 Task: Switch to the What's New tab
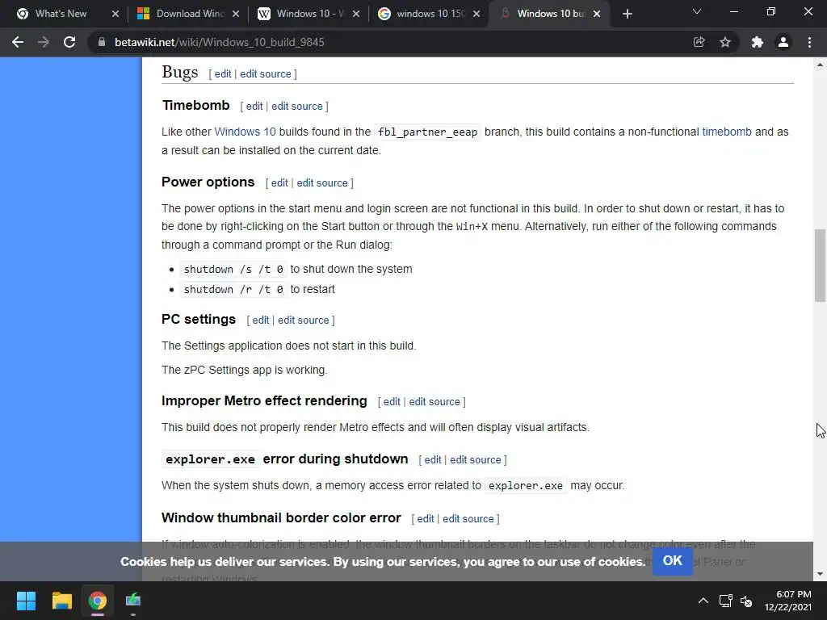coord(61,14)
